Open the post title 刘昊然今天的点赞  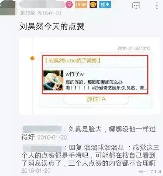point(52,27)
